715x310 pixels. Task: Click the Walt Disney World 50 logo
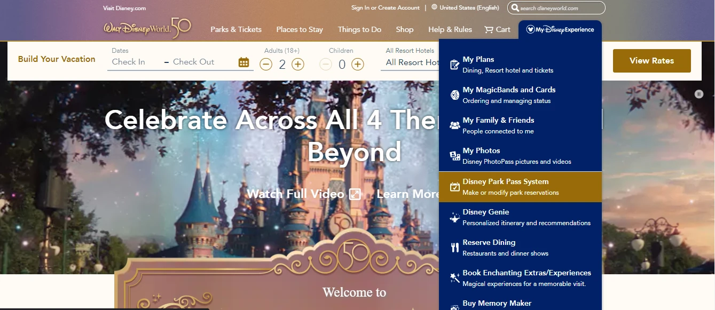147,28
